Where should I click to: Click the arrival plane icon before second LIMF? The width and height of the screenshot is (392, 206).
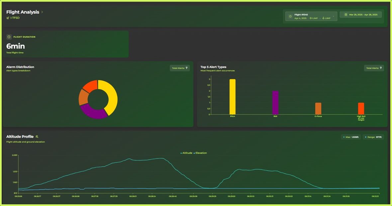323,18
